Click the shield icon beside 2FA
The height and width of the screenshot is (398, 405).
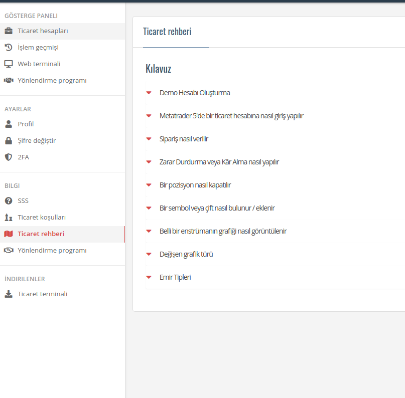[x=9, y=157]
